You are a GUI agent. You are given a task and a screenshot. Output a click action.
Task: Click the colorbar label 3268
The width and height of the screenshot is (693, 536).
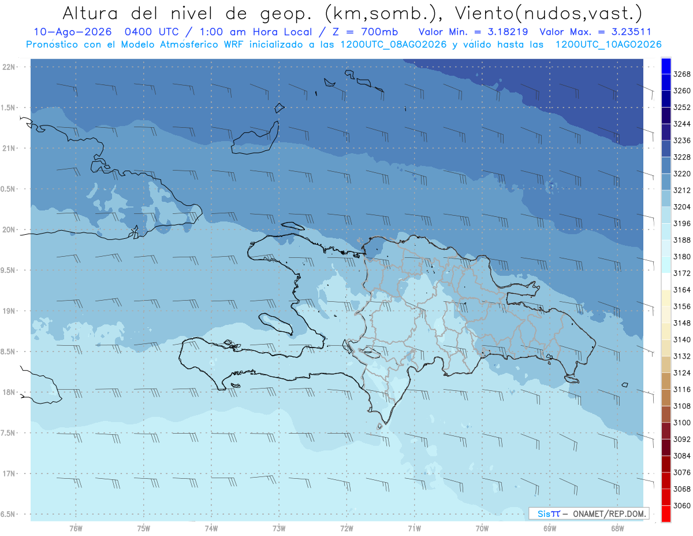[681, 74]
